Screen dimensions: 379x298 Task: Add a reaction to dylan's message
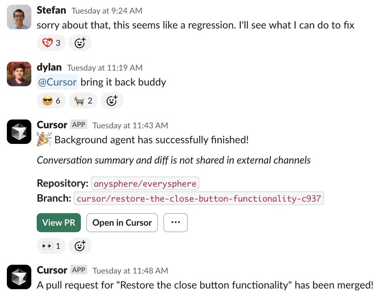(x=112, y=100)
